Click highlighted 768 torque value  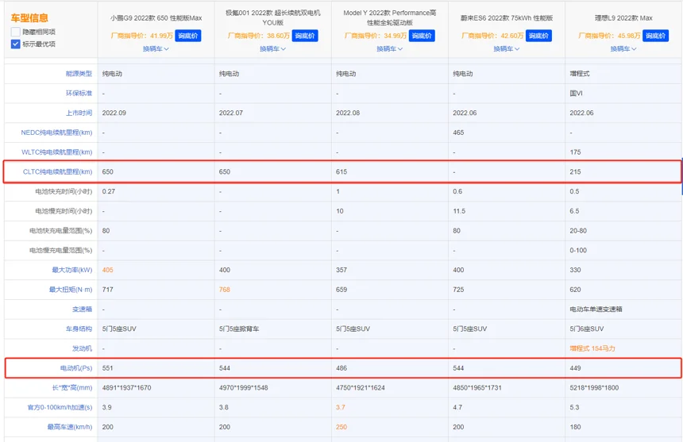click(224, 290)
